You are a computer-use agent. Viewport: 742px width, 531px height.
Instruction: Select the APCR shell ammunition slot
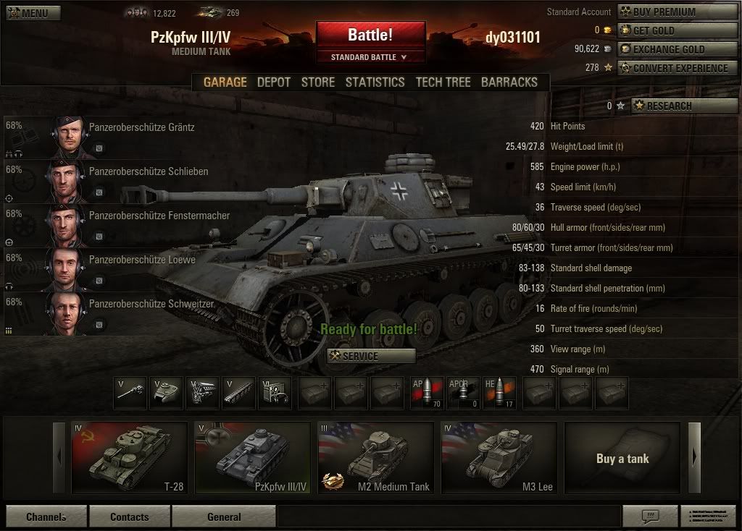coord(463,392)
